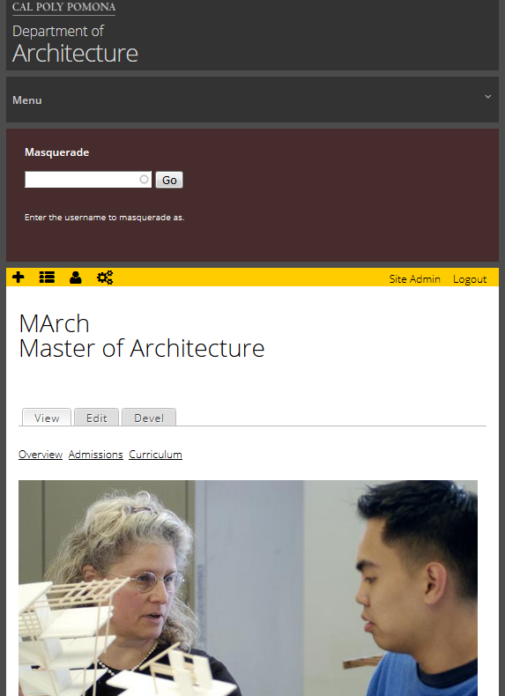
Task: Click the user profile icon
Action: tap(76, 278)
